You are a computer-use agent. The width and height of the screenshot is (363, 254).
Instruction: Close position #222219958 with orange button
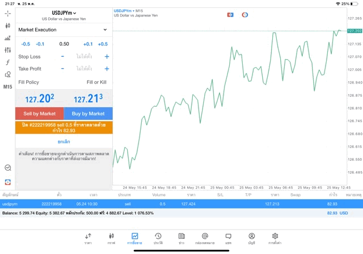64,128
